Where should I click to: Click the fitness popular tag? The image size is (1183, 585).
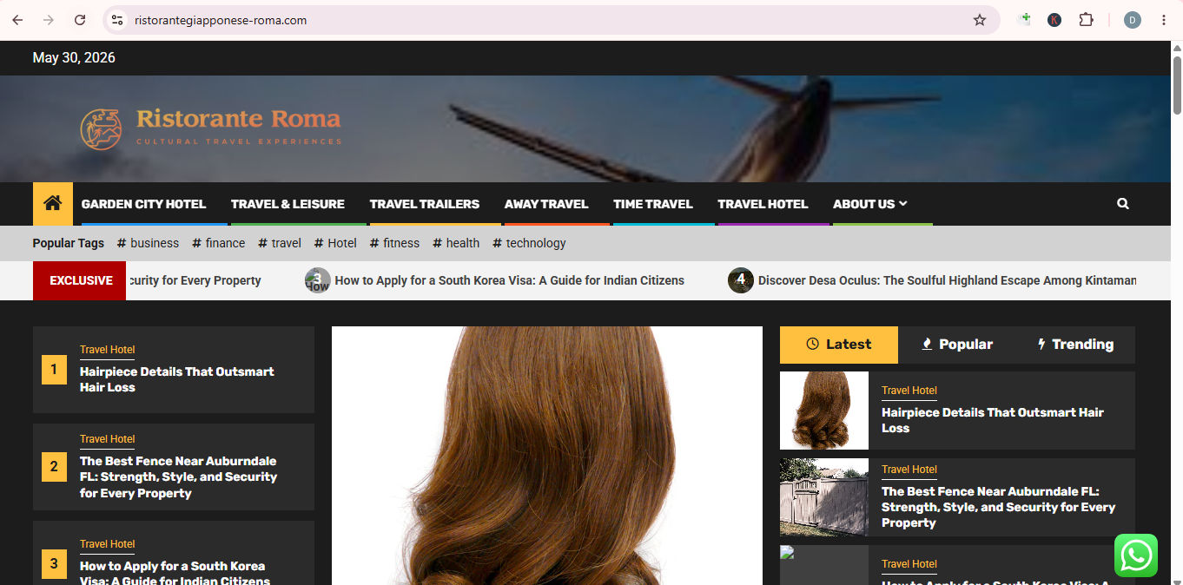tap(394, 243)
